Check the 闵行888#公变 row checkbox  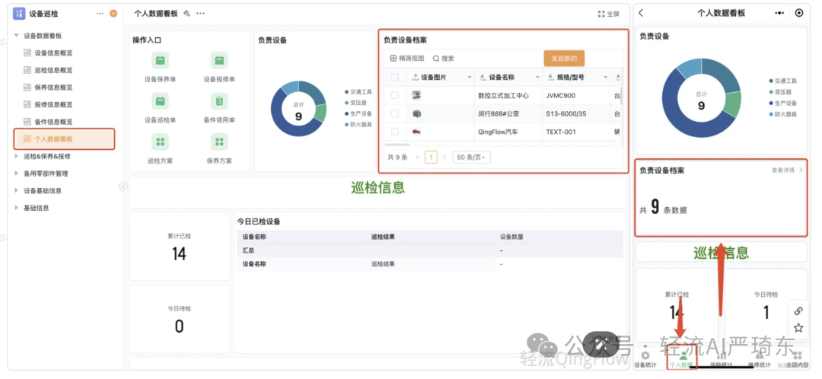pos(395,113)
